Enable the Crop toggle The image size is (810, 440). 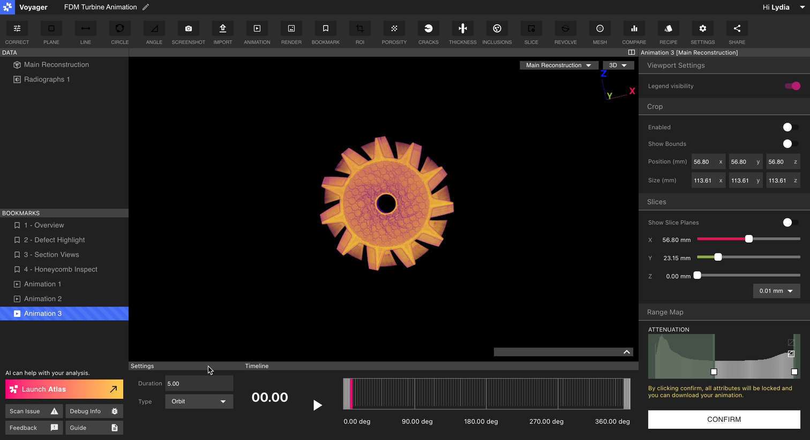pyautogui.click(x=790, y=127)
